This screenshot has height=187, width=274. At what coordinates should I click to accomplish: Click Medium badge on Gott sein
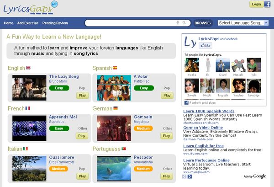pos(143,128)
